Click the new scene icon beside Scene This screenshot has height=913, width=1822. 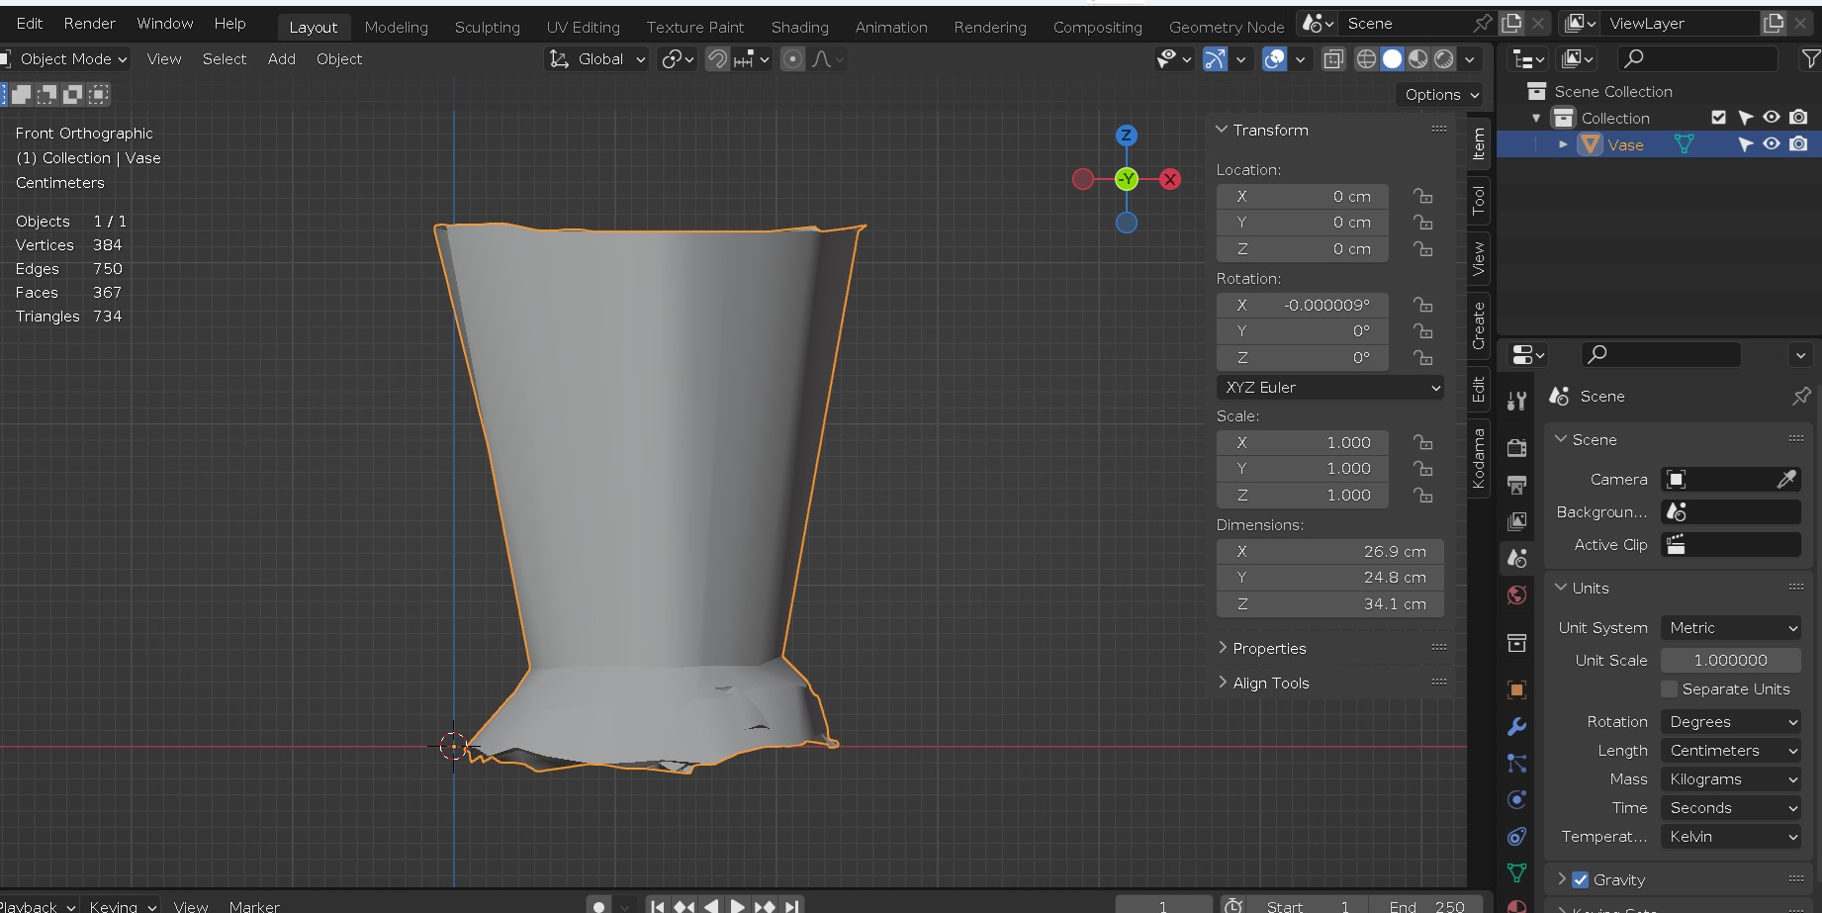(1511, 23)
